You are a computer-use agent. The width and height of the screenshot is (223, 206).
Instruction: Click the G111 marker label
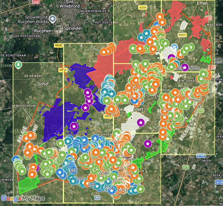tap(118, 180)
